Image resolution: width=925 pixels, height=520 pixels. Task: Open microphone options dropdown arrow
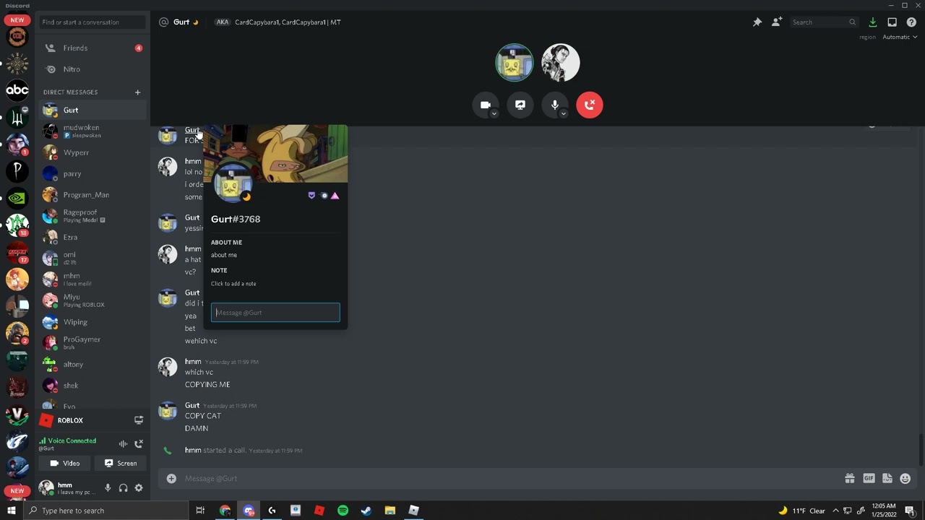[564, 114]
